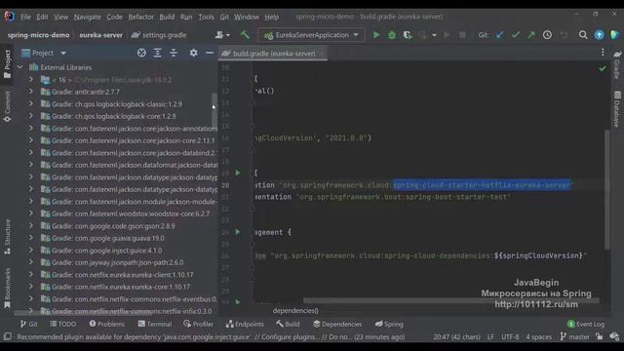
Task: Click run gutter icon at line 24
Action: pos(238,232)
